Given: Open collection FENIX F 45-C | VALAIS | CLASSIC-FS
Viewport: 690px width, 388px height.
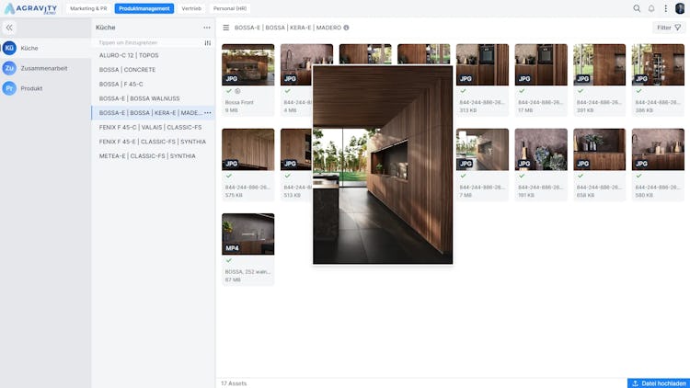Looking at the screenshot, I should point(153,127).
